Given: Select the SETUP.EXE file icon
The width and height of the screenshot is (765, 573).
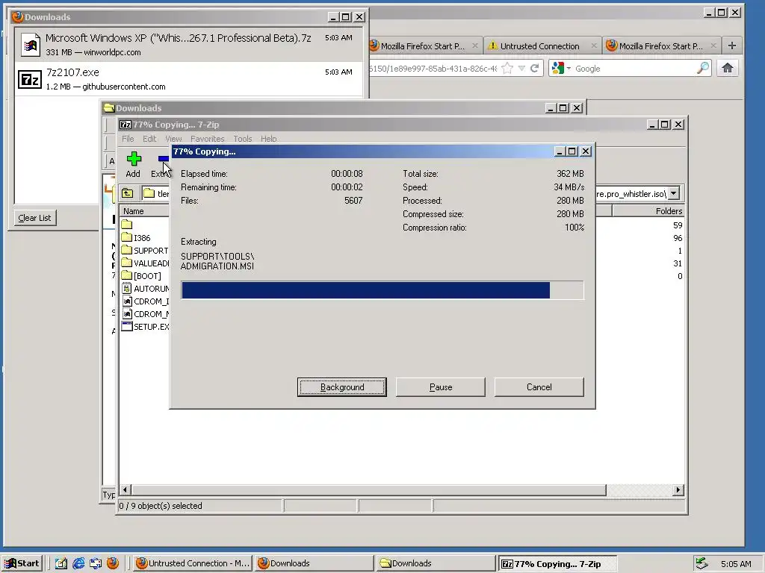Looking at the screenshot, I should click(x=127, y=327).
